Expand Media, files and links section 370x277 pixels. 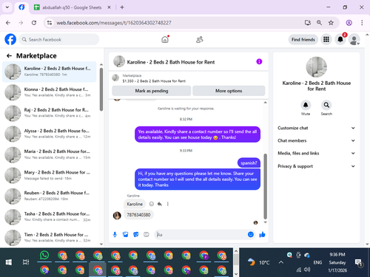tap(317, 153)
